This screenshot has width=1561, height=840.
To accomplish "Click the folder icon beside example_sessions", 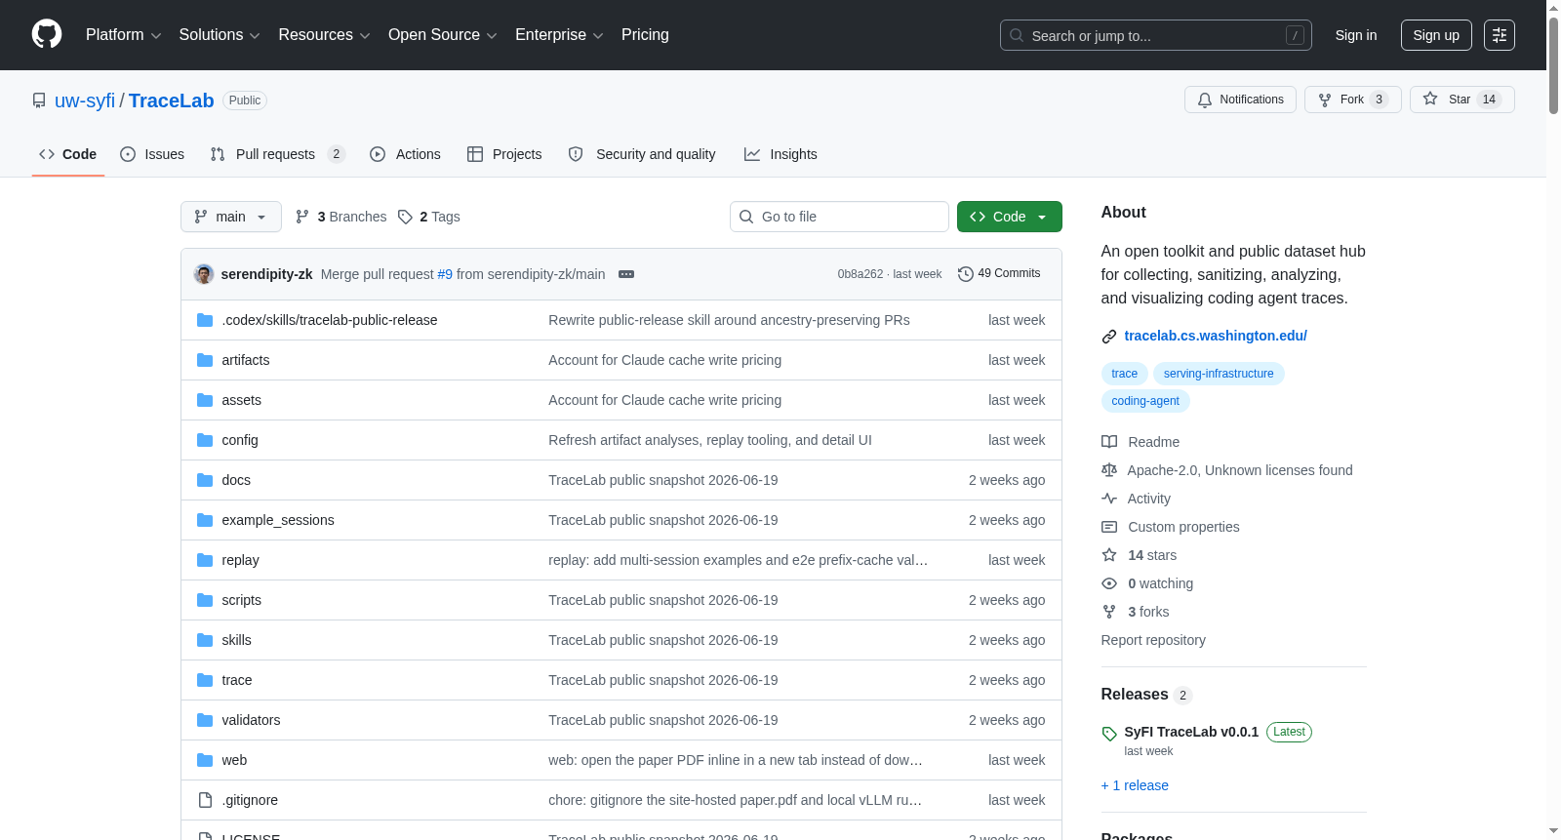I will point(205,520).
